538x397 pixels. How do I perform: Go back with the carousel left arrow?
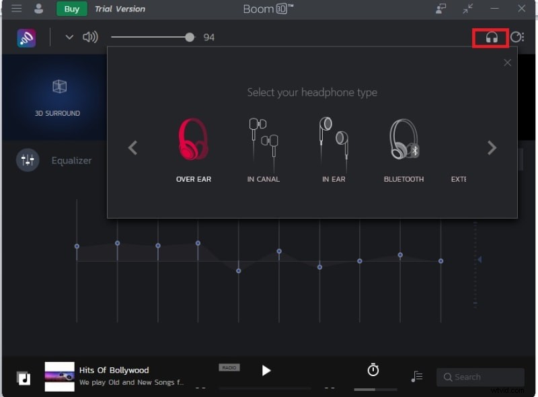click(132, 148)
